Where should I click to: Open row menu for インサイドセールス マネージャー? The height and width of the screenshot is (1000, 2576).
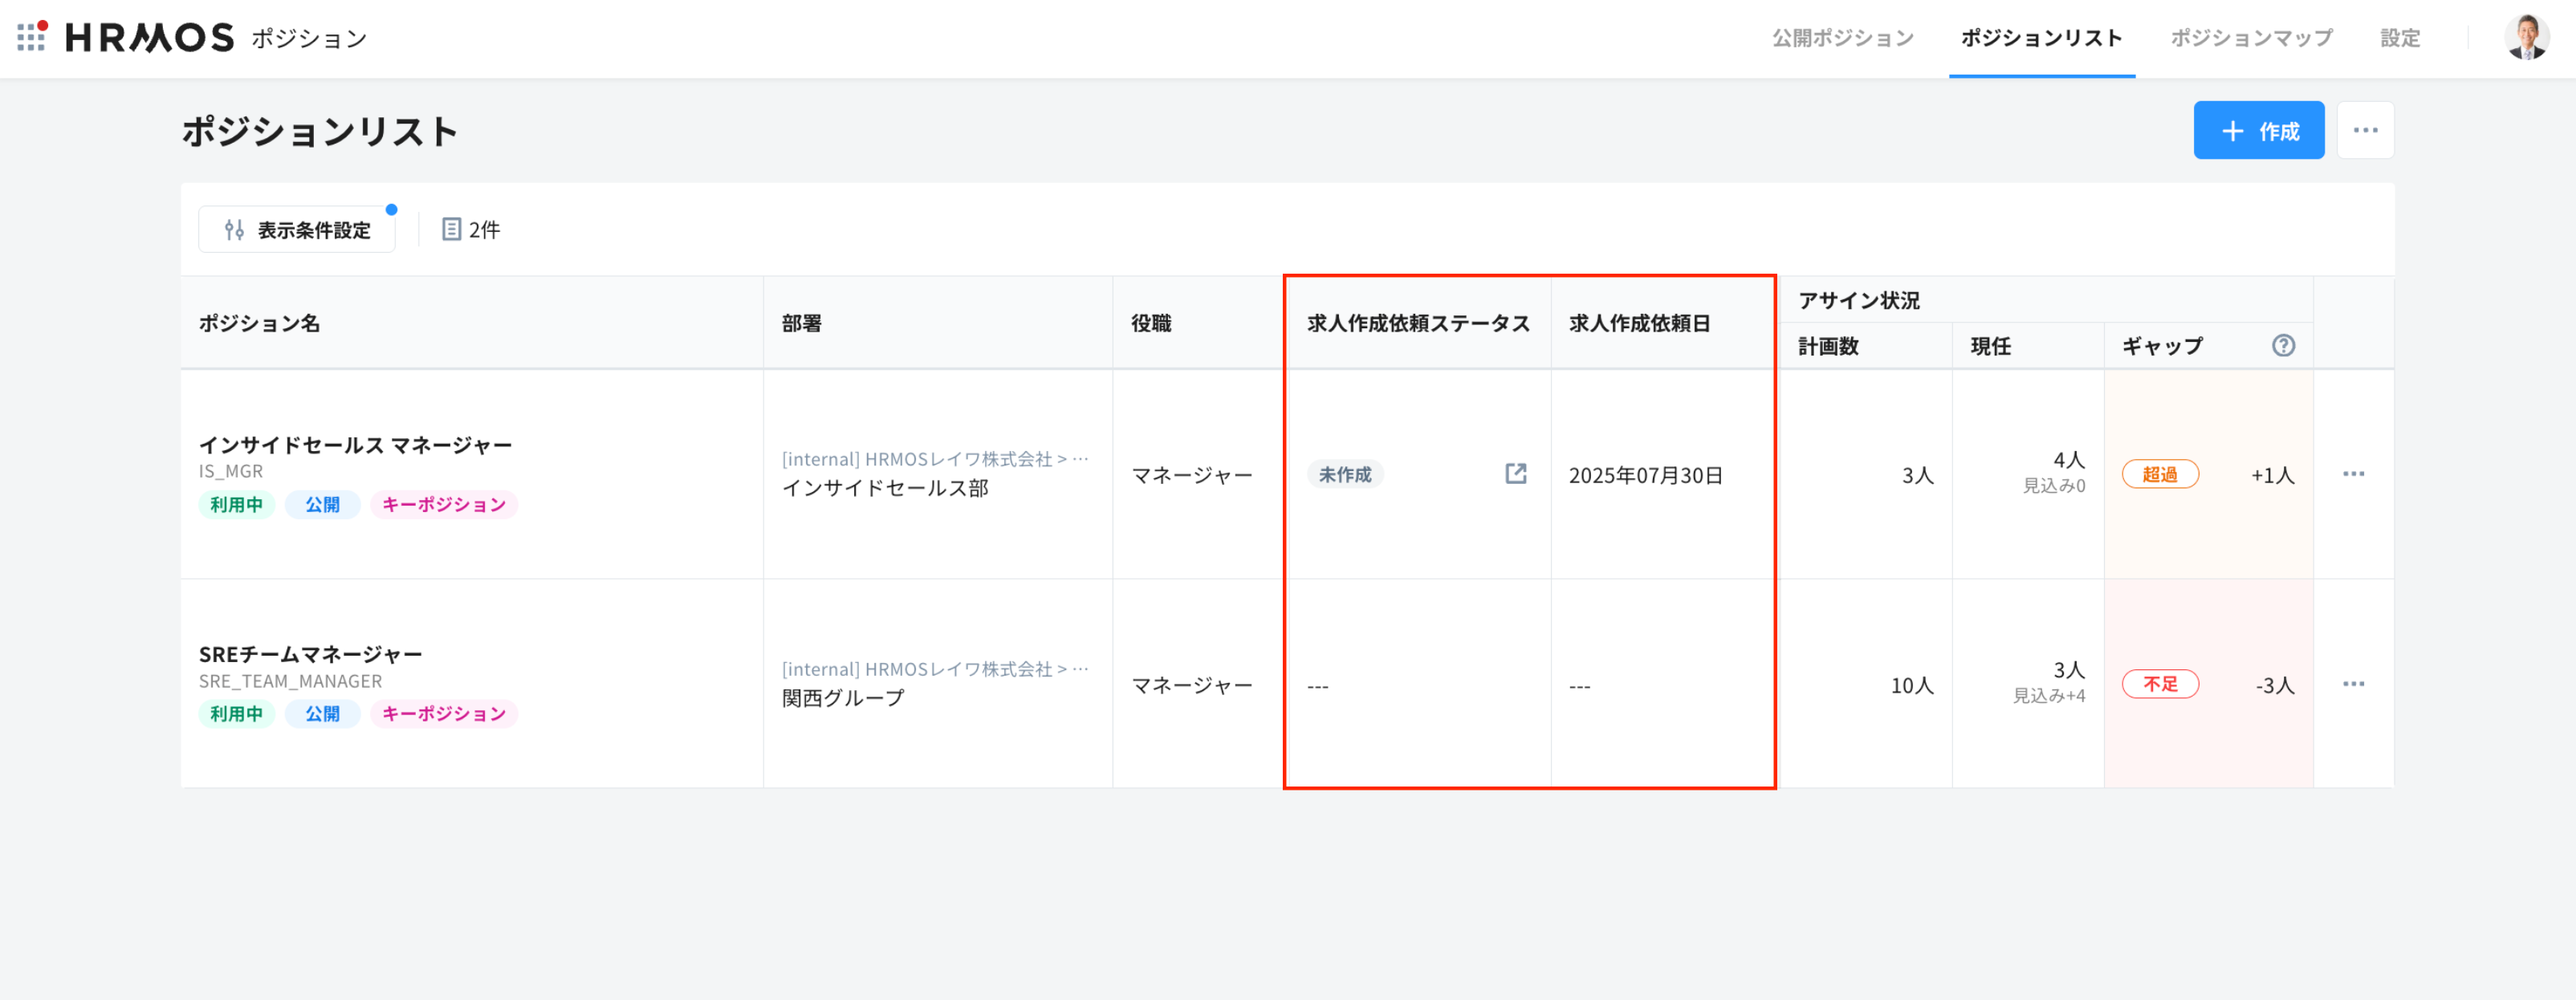(x=2353, y=474)
